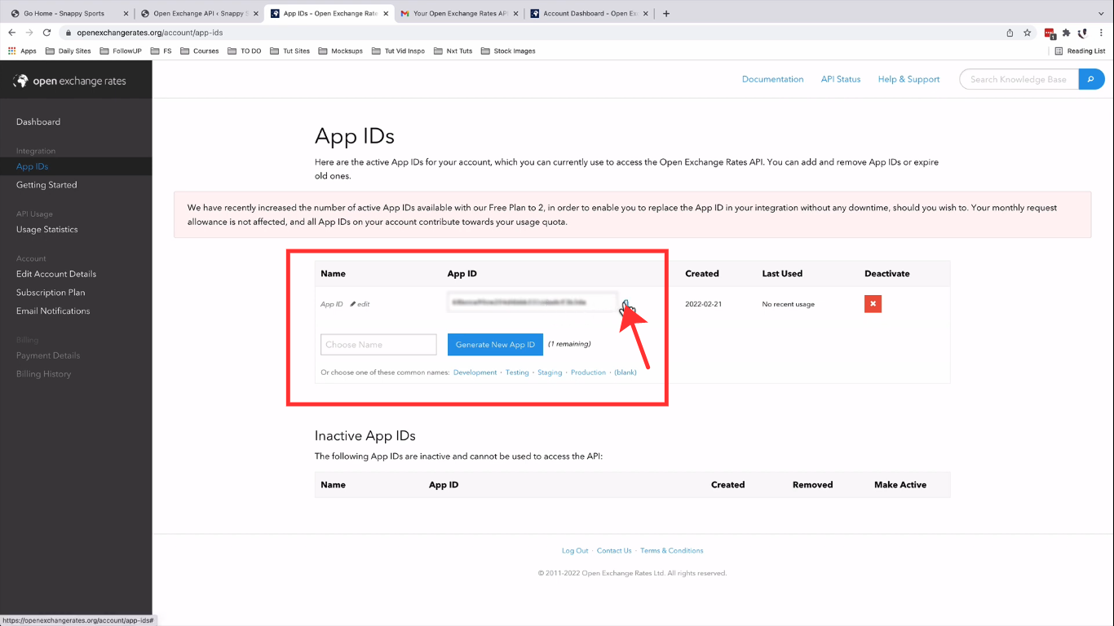
Task: Click the Make Active column header
Action: click(x=900, y=485)
